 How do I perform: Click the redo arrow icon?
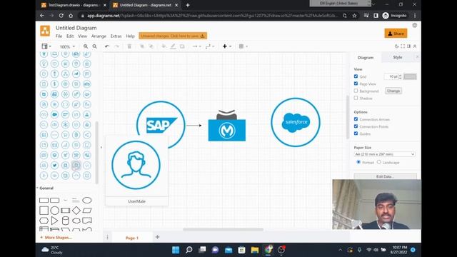click(117, 46)
